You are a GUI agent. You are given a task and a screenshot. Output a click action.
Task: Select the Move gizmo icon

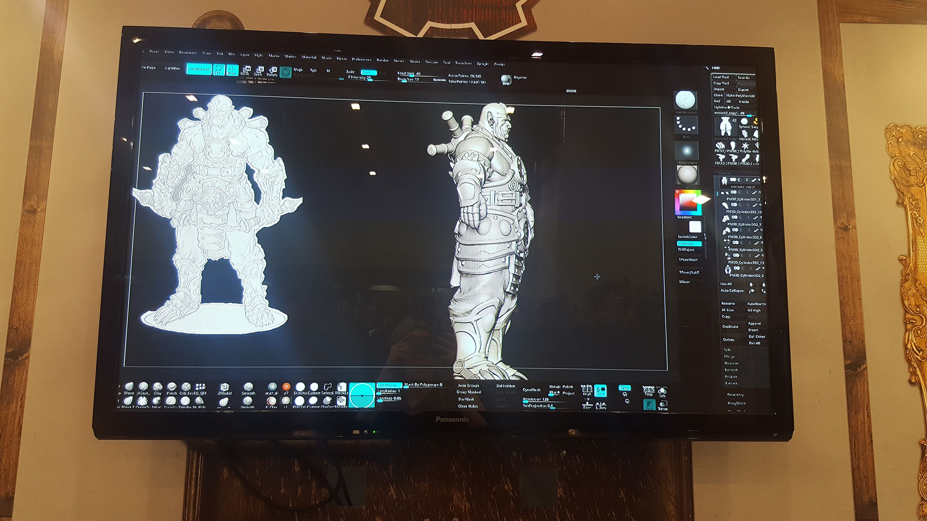pyautogui.click(x=246, y=71)
